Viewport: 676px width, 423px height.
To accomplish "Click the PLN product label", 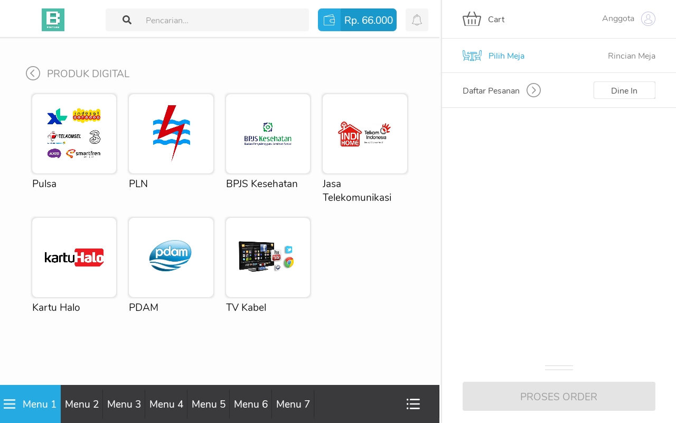I will 138,184.
